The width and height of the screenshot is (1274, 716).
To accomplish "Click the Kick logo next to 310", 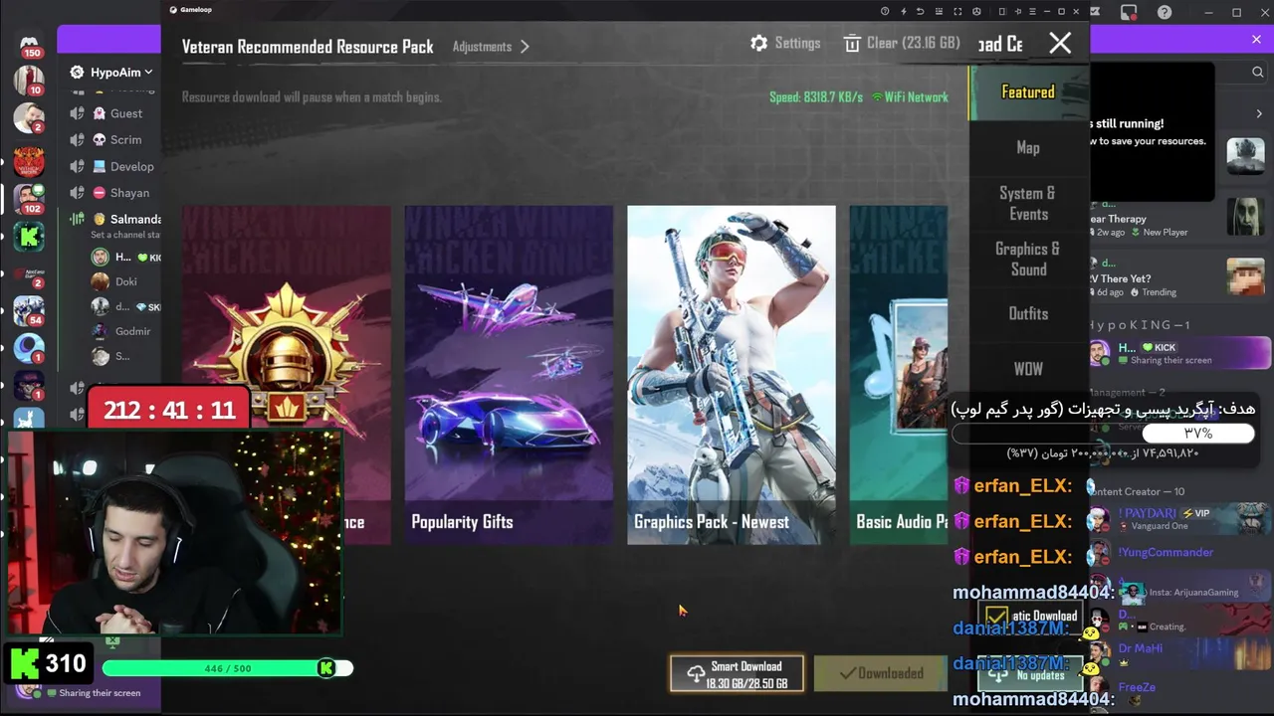I will coord(25,664).
